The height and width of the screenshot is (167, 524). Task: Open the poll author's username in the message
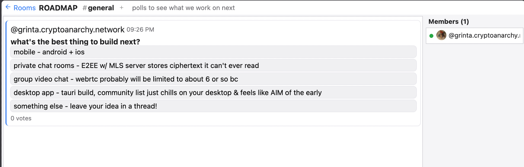[x=67, y=30]
